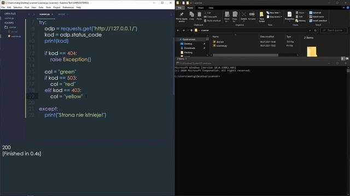Screen dimensions: 350x196
Task: Open Copy to dropdown in Explorer ribbon
Action: [235, 17]
